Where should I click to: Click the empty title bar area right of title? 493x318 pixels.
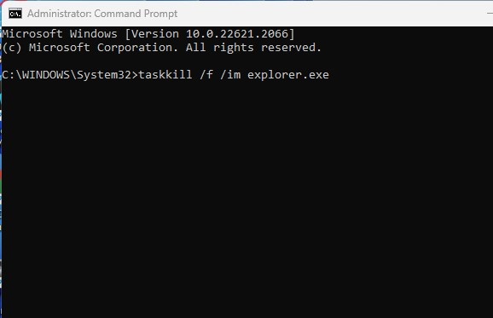(x=330, y=14)
